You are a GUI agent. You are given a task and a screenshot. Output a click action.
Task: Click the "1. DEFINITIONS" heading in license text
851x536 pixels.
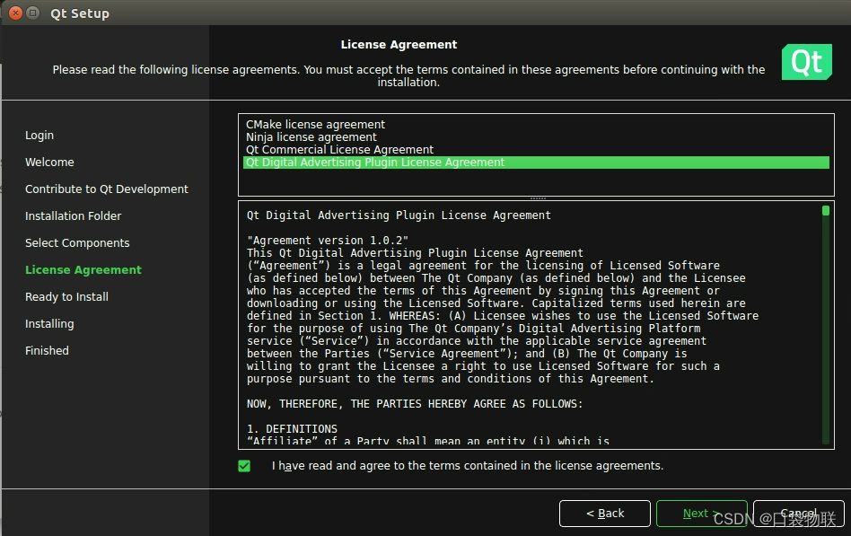pos(292,429)
